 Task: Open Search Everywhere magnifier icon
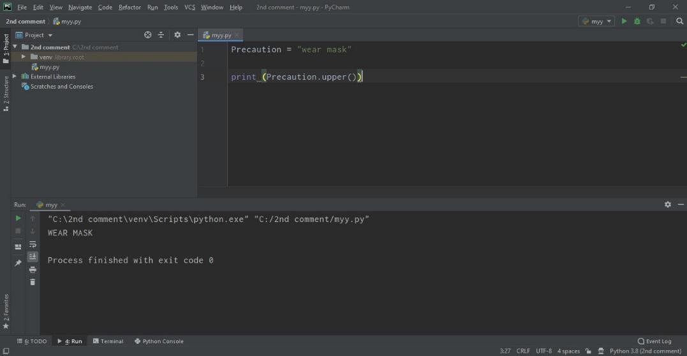pyautogui.click(x=679, y=21)
